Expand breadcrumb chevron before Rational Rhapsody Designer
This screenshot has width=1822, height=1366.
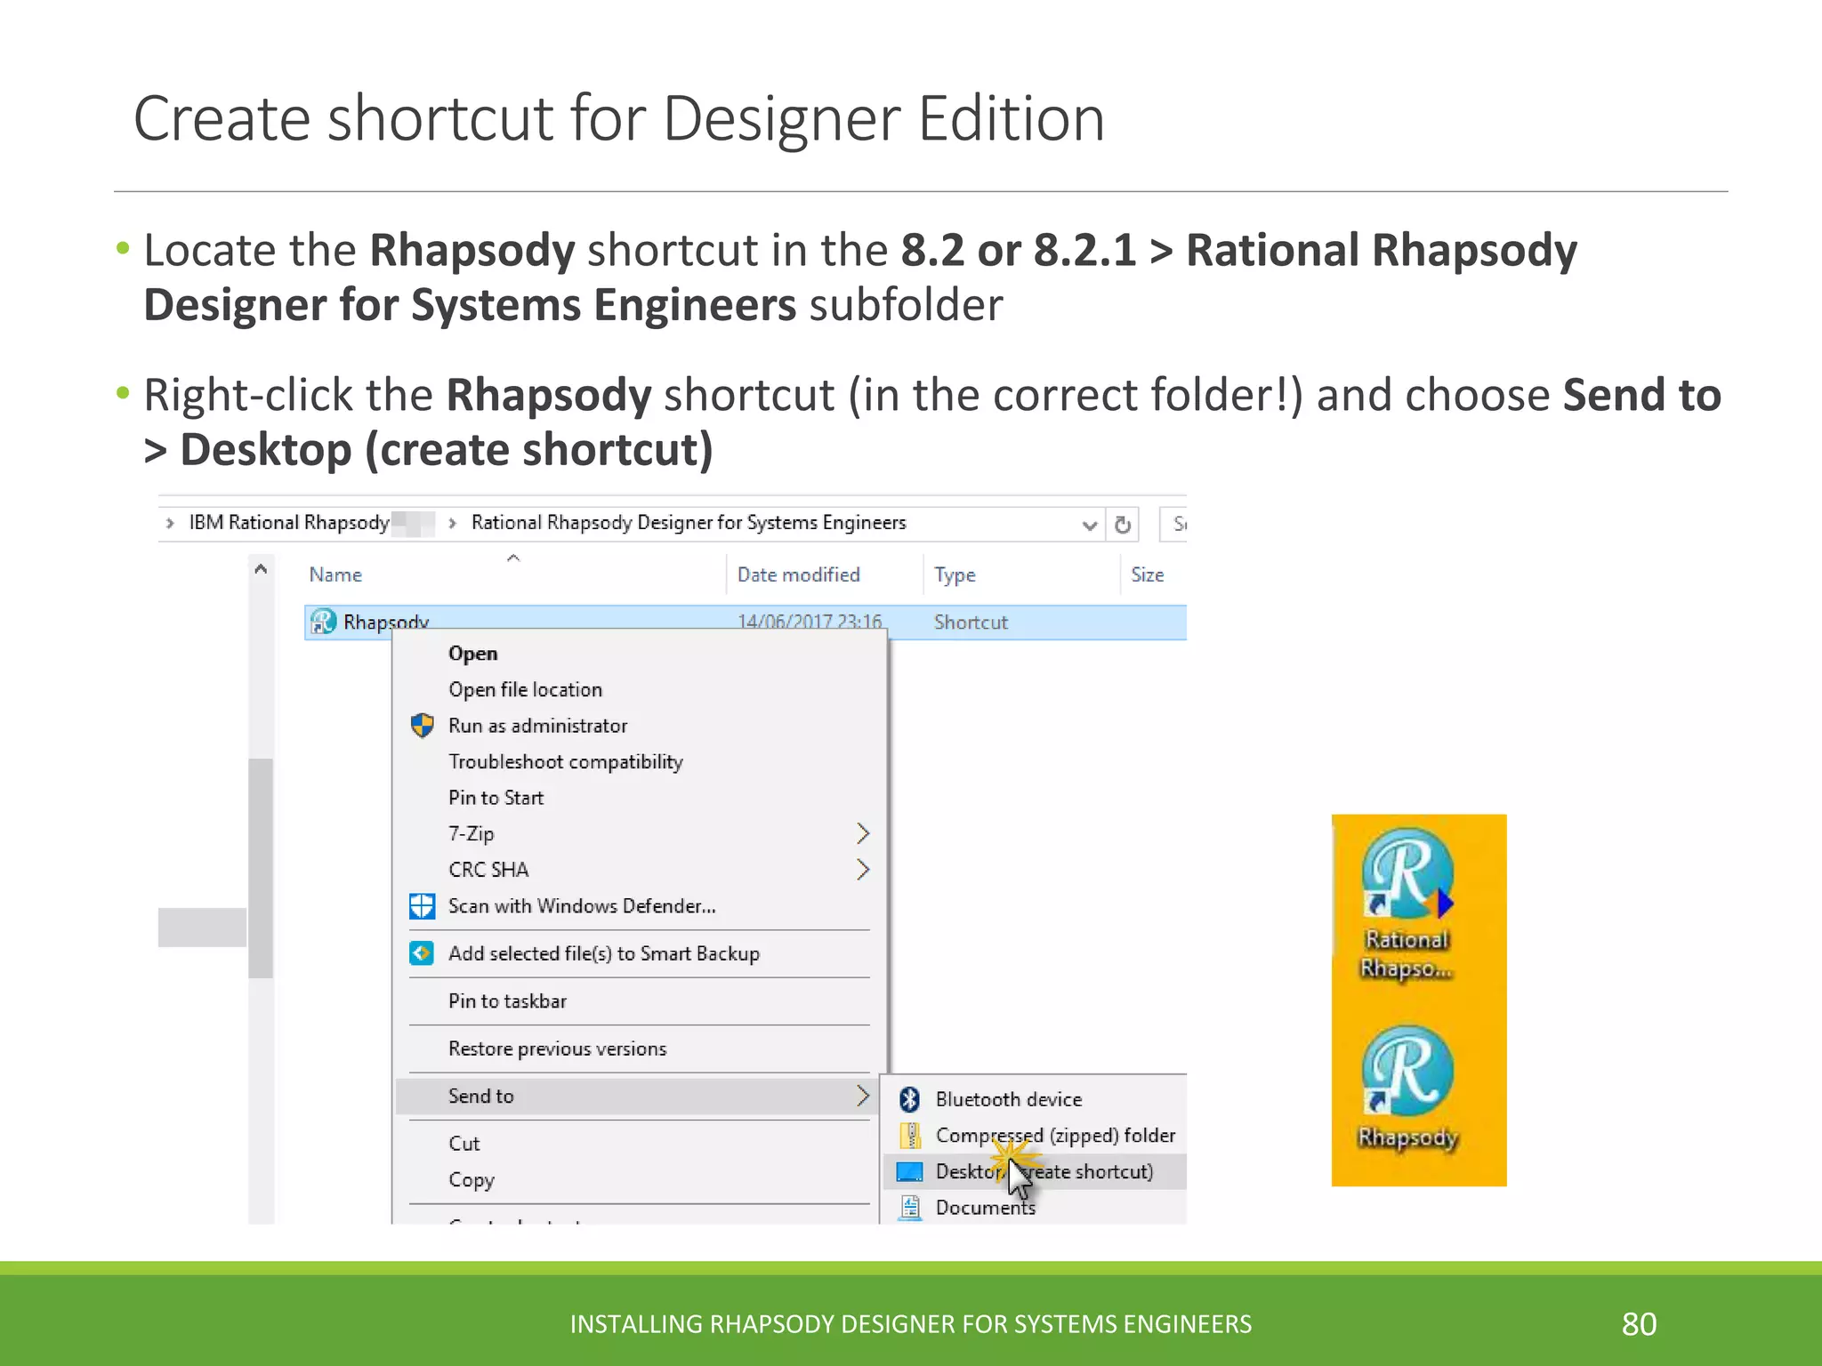click(x=453, y=523)
